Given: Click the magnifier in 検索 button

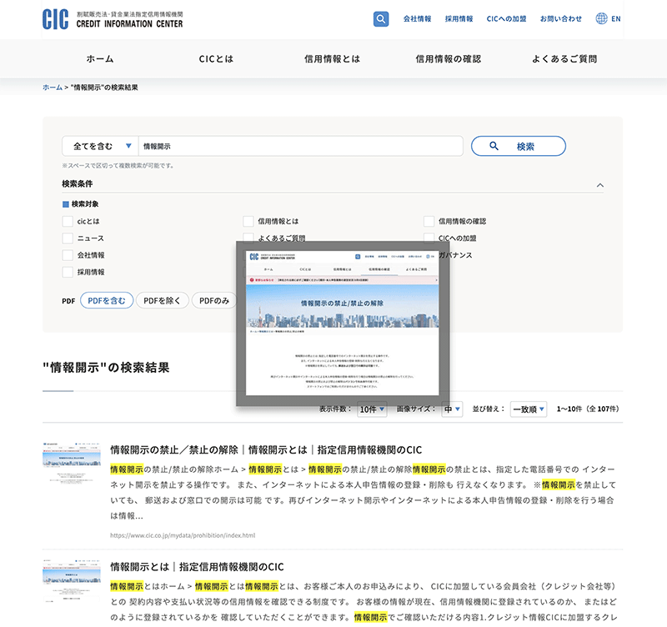Looking at the screenshot, I should (x=494, y=146).
